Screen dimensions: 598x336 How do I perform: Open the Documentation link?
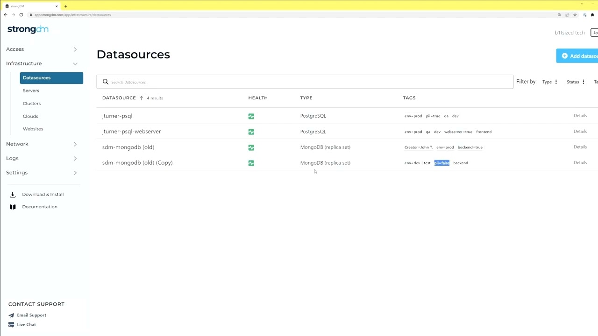pos(40,207)
